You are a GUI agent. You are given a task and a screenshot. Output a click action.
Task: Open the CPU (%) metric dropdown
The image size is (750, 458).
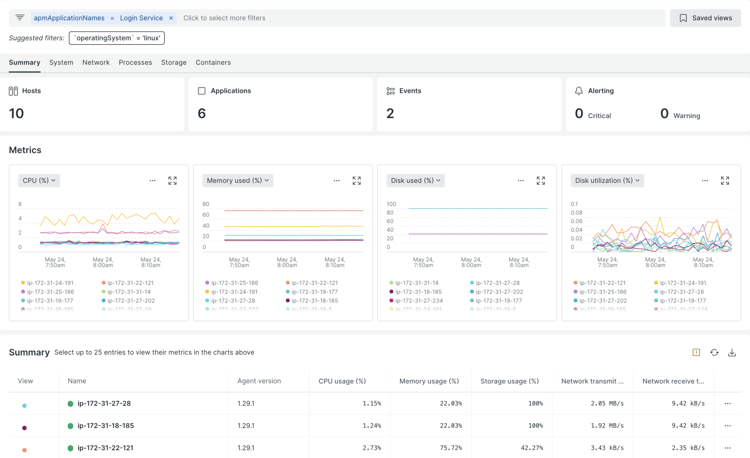click(39, 181)
